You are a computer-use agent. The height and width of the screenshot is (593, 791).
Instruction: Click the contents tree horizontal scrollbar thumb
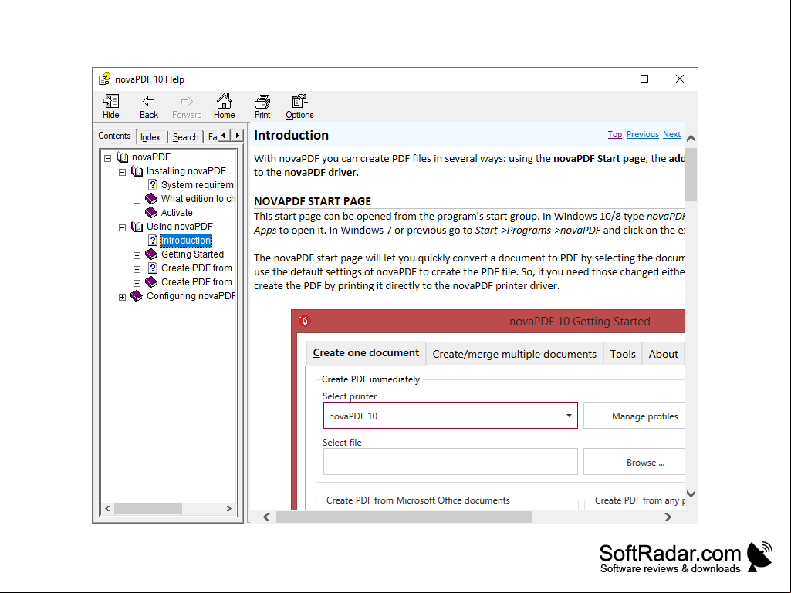(x=148, y=509)
